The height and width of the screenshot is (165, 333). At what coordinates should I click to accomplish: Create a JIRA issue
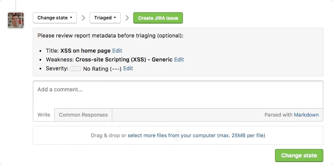tap(158, 18)
